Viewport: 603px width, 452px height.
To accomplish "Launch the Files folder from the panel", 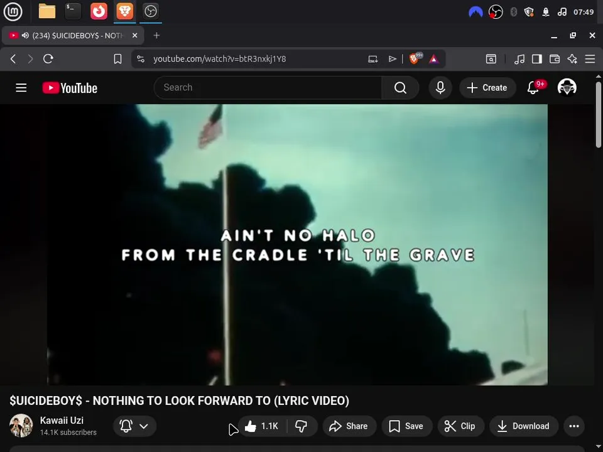I will coord(47,11).
